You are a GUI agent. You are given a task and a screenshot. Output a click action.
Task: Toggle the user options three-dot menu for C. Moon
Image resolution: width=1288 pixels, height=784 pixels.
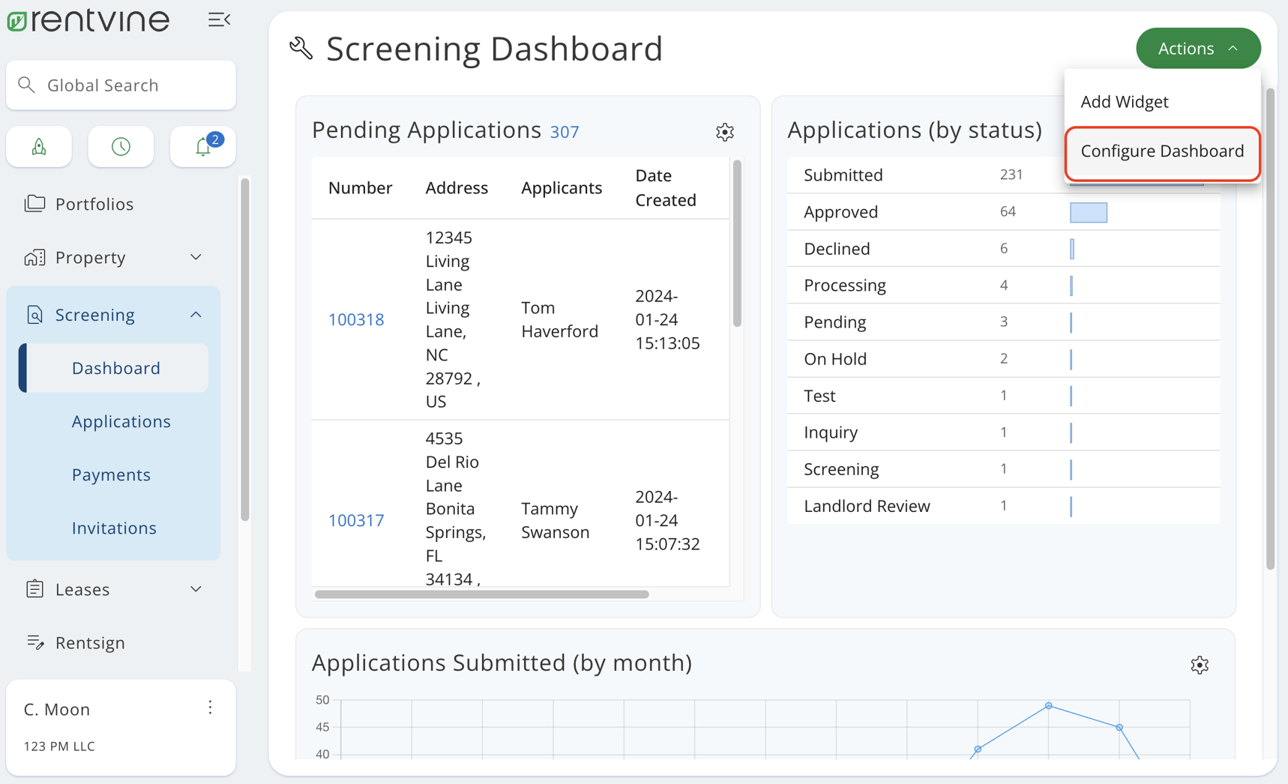(x=210, y=707)
